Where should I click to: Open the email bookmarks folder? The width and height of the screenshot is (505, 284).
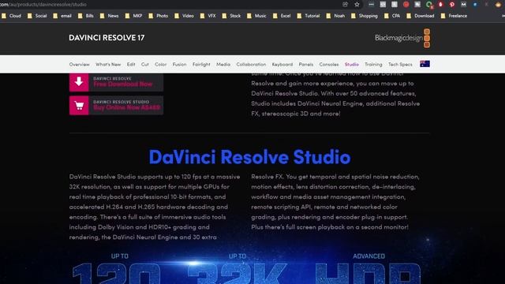pos(62,16)
